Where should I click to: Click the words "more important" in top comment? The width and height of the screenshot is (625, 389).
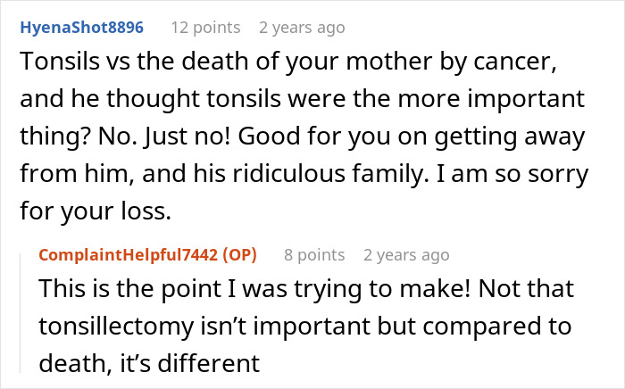(494, 103)
